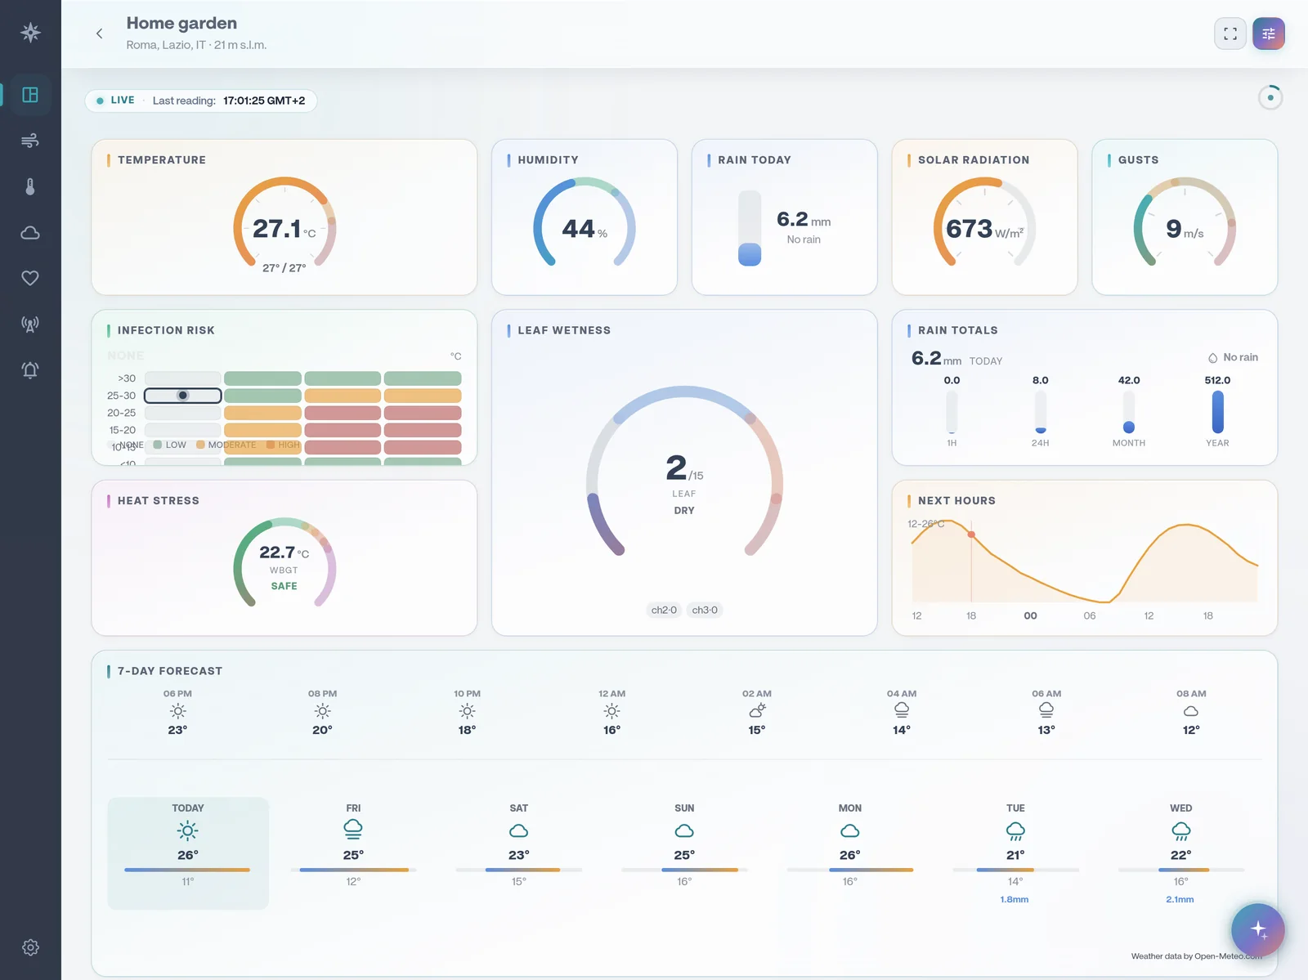Select the TUE forecast day
Screen dimensions: 1308x980
point(1015,853)
